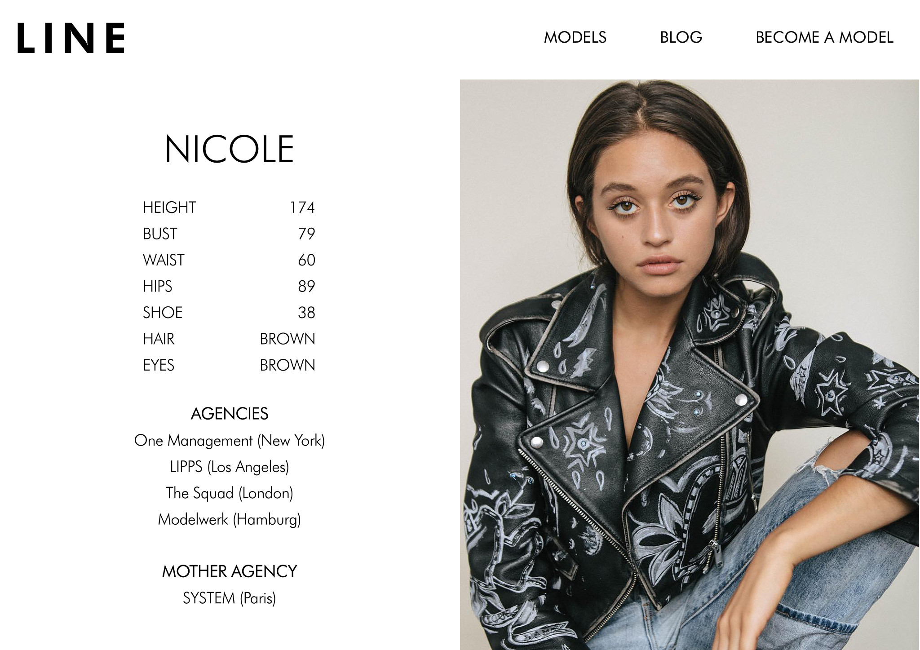Screen dimensions: 920x650
Task: Go to the BLOG page
Action: click(x=681, y=37)
